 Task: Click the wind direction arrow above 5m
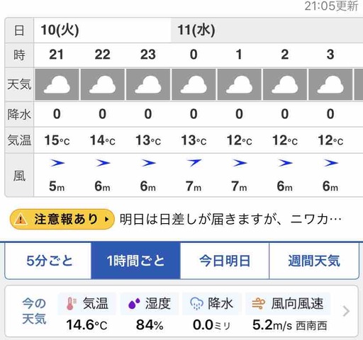click(x=57, y=163)
